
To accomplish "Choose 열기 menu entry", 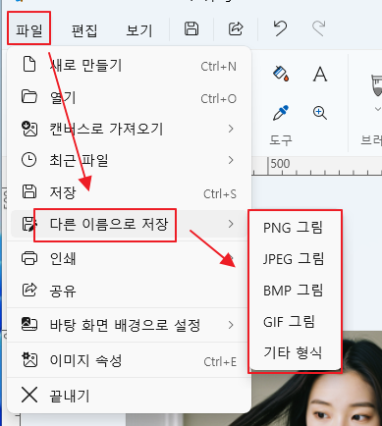I will [129, 97].
